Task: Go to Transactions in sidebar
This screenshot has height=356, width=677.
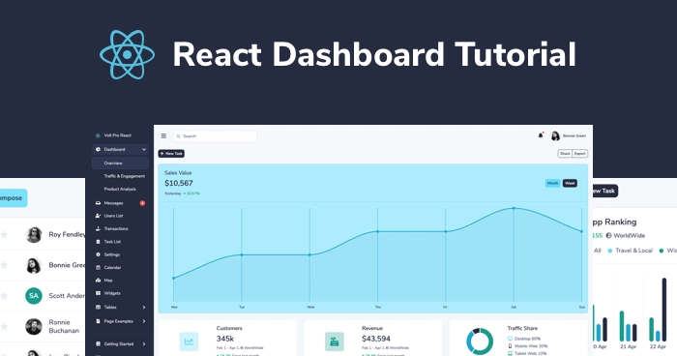Action: pyautogui.click(x=116, y=228)
